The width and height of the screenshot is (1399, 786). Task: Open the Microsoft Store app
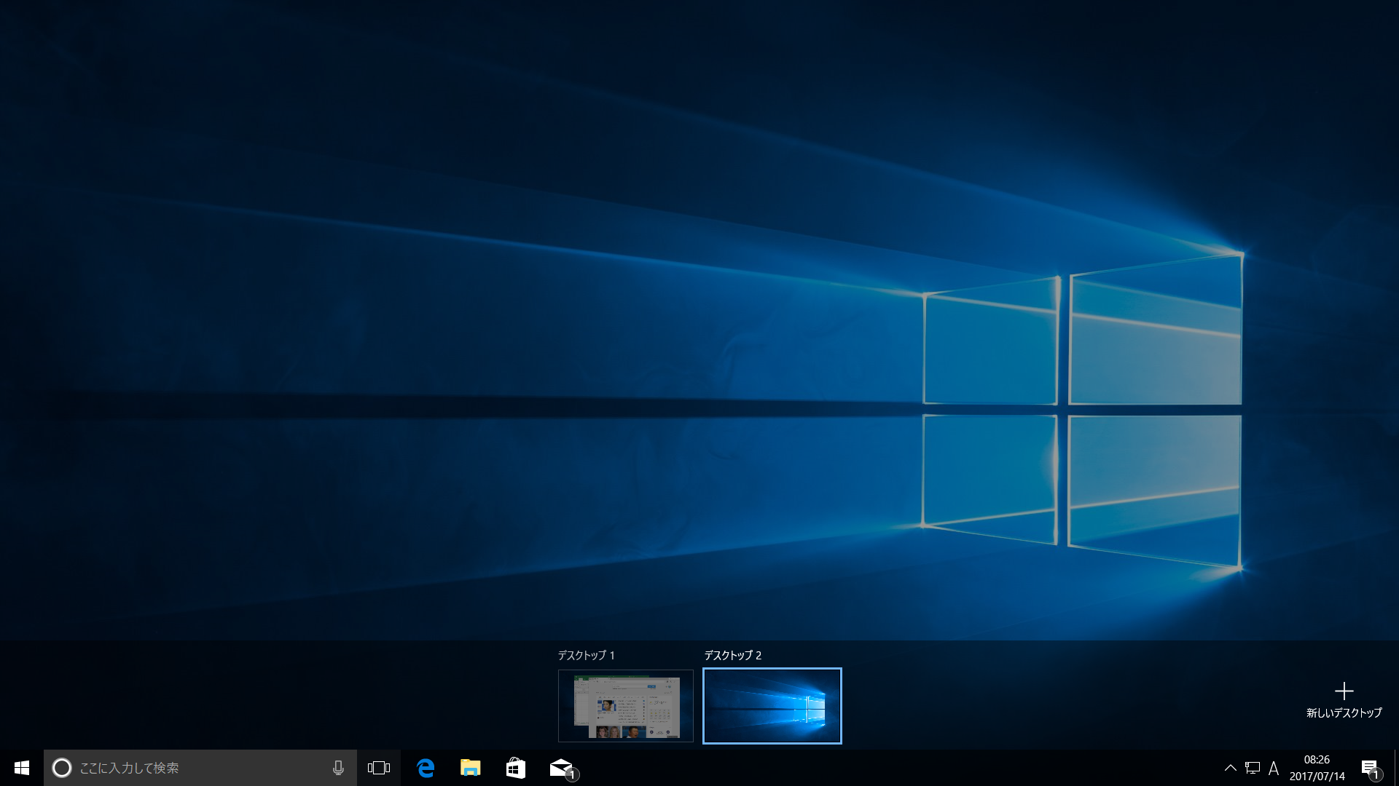pos(516,768)
